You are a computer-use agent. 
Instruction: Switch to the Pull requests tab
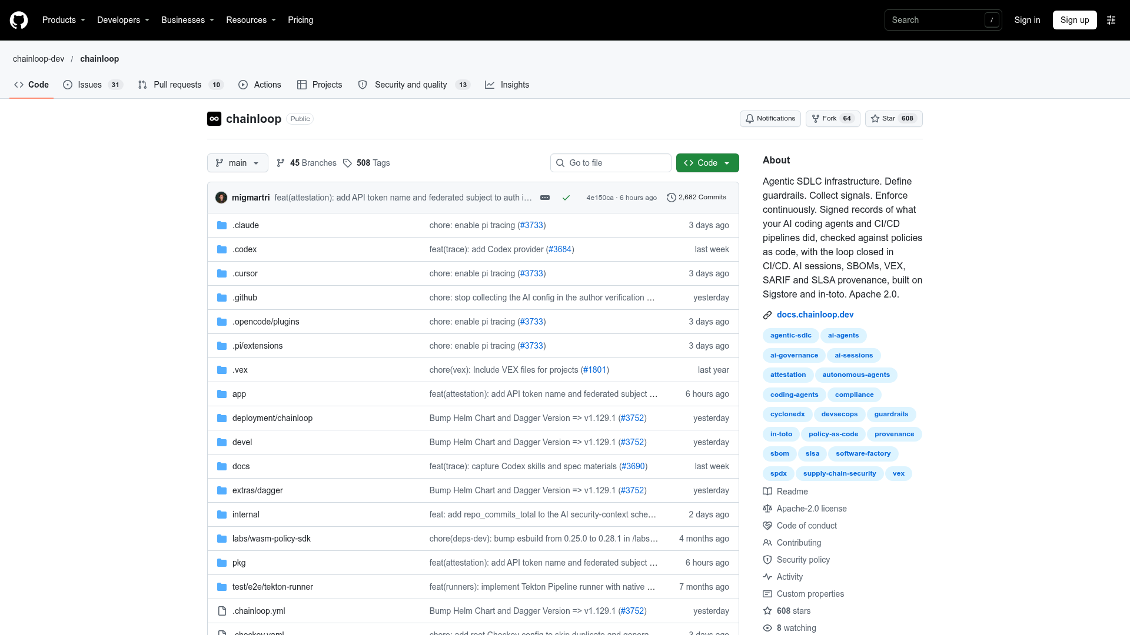[181, 85]
